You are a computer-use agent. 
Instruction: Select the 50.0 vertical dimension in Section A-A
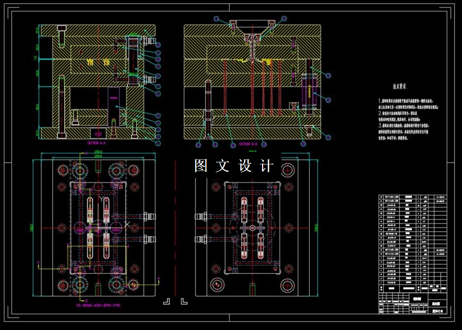(37, 47)
